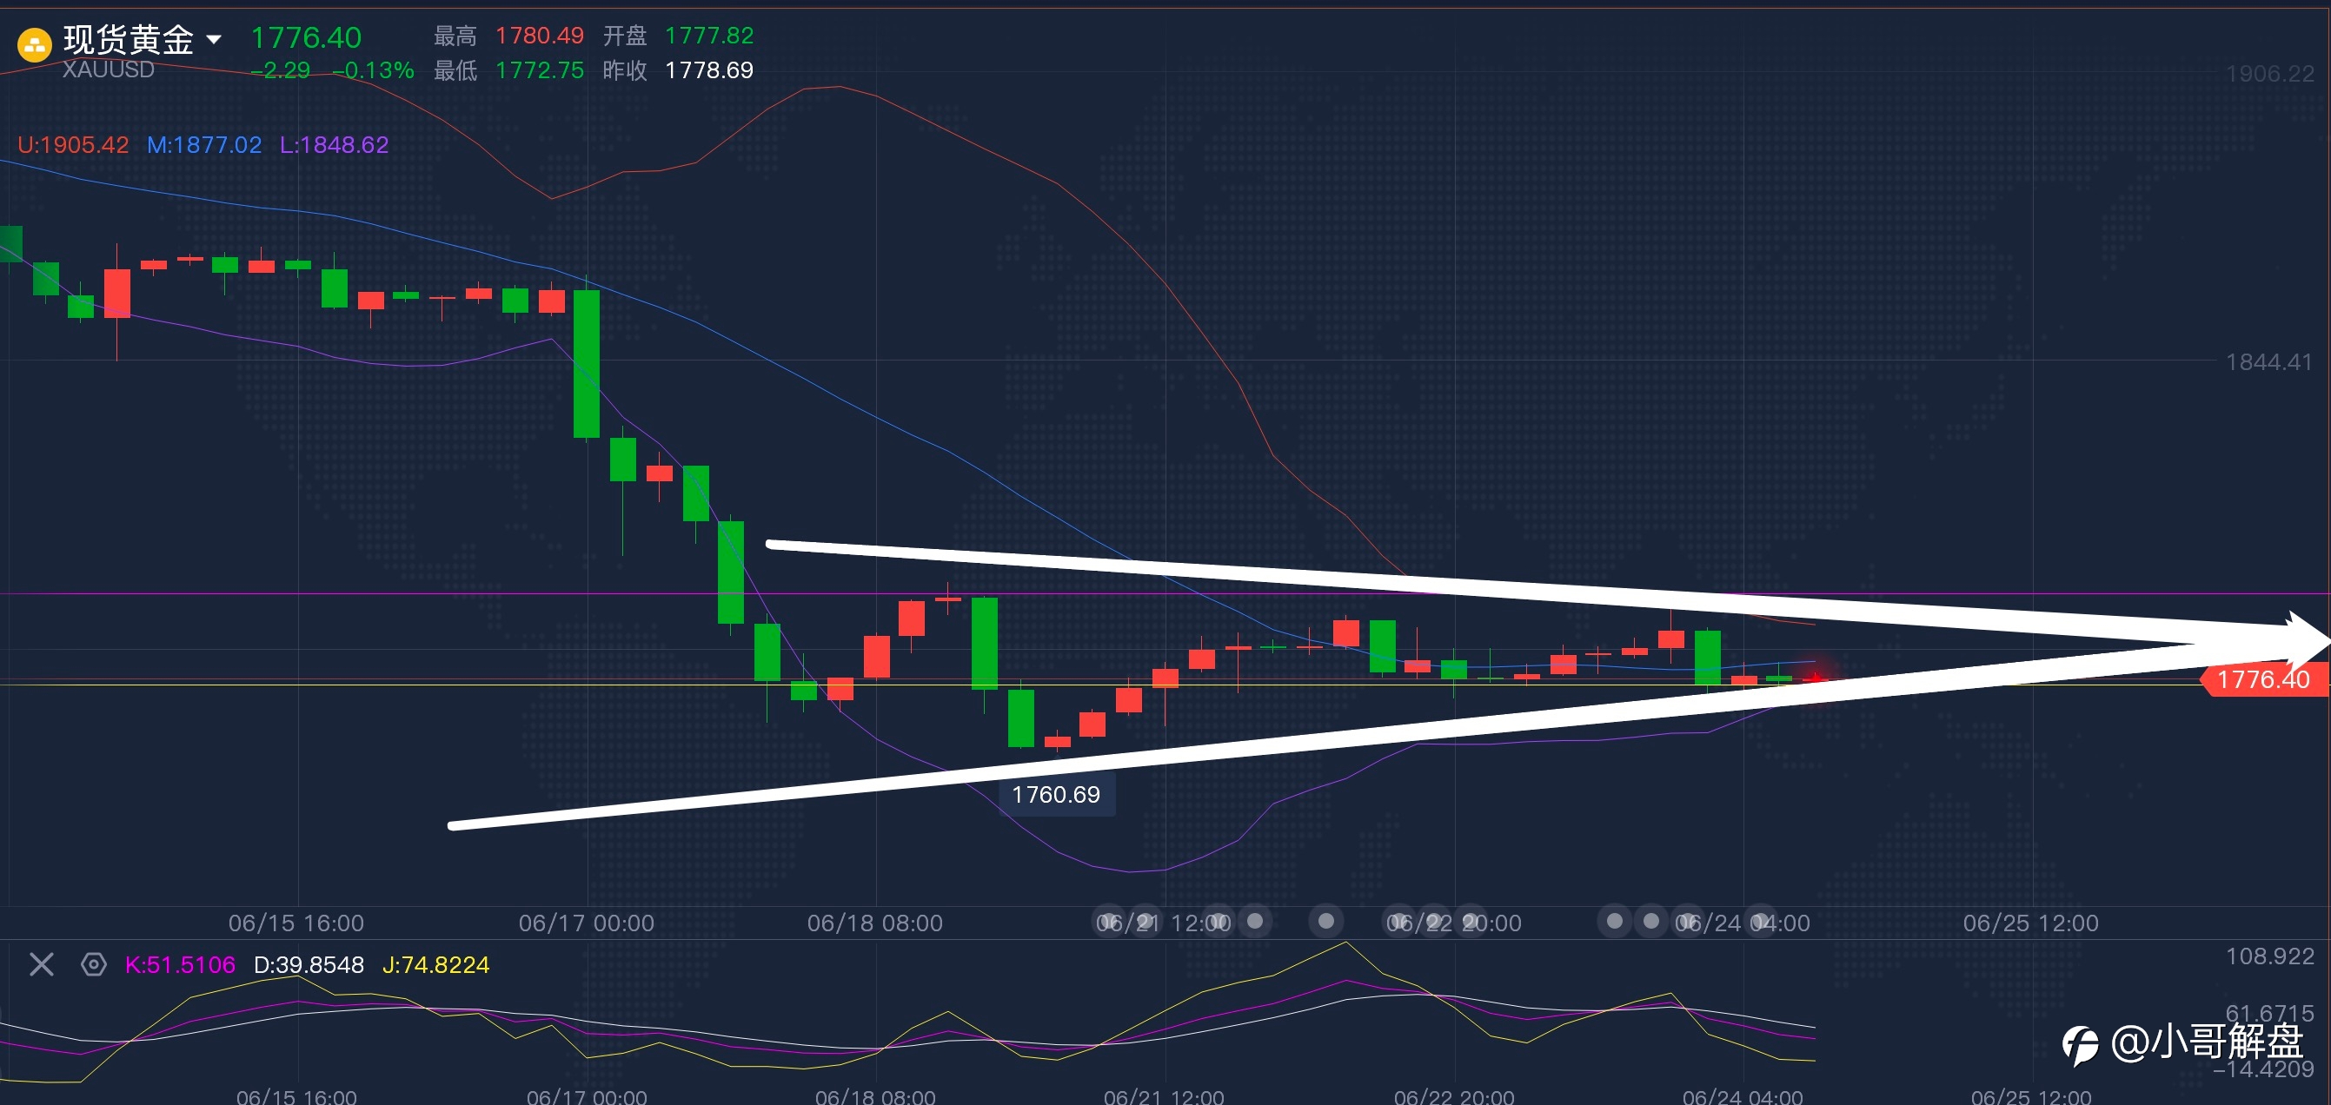Screen dimensions: 2331x1105
Task: Click the 1906.22 price axis label
Action: click(2269, 73)
